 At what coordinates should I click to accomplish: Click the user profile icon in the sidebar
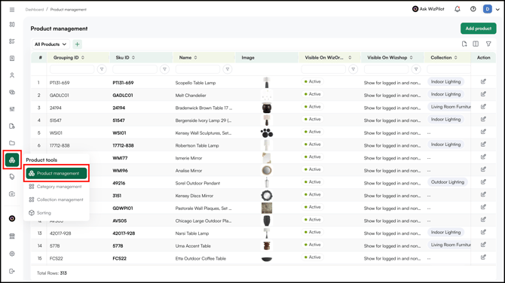click(x=12, y=75)
